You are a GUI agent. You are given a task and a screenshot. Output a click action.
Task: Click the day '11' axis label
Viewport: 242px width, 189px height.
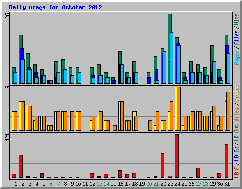pos(85,184)
